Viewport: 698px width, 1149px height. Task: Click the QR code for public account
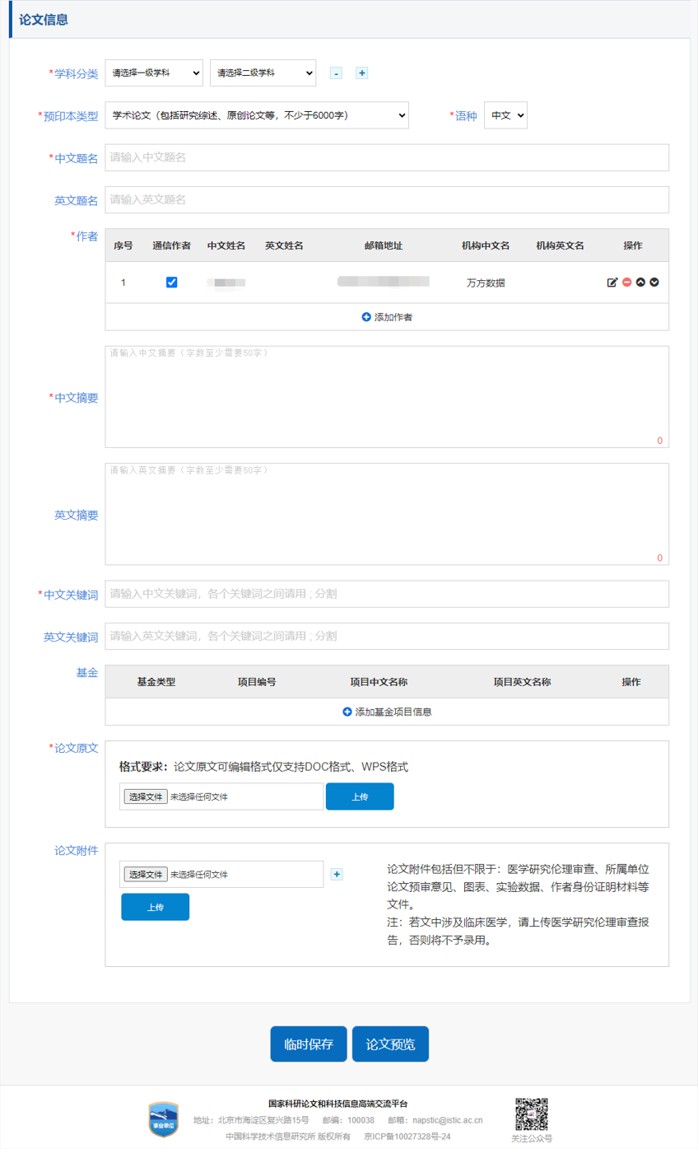pos(532,1114)
